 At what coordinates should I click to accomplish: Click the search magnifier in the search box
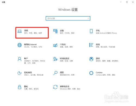pos(88,18)
